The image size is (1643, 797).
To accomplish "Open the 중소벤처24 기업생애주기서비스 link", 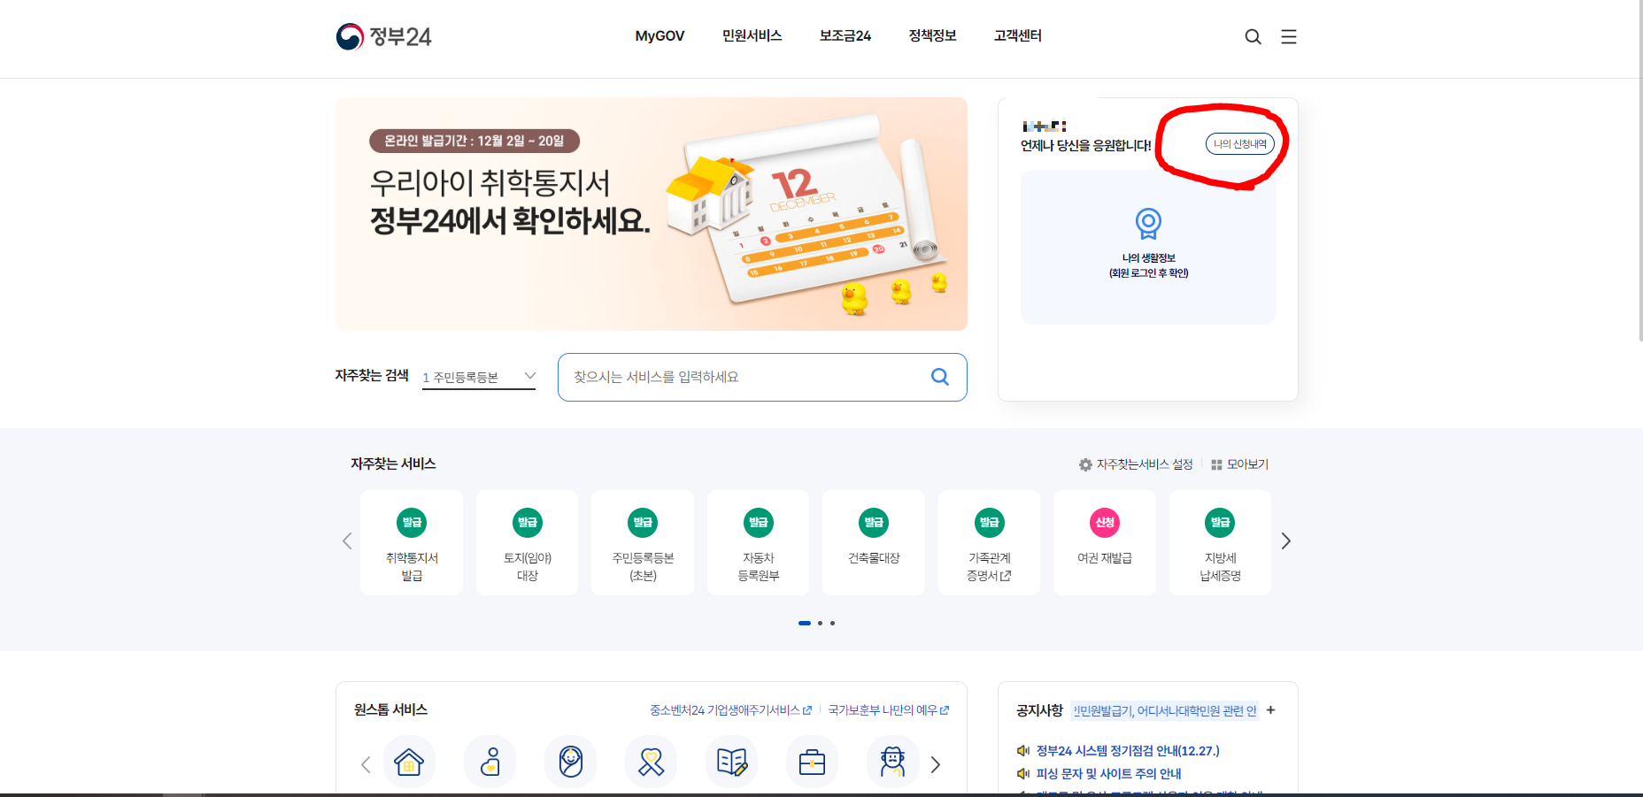I will (x=730, y=710).
